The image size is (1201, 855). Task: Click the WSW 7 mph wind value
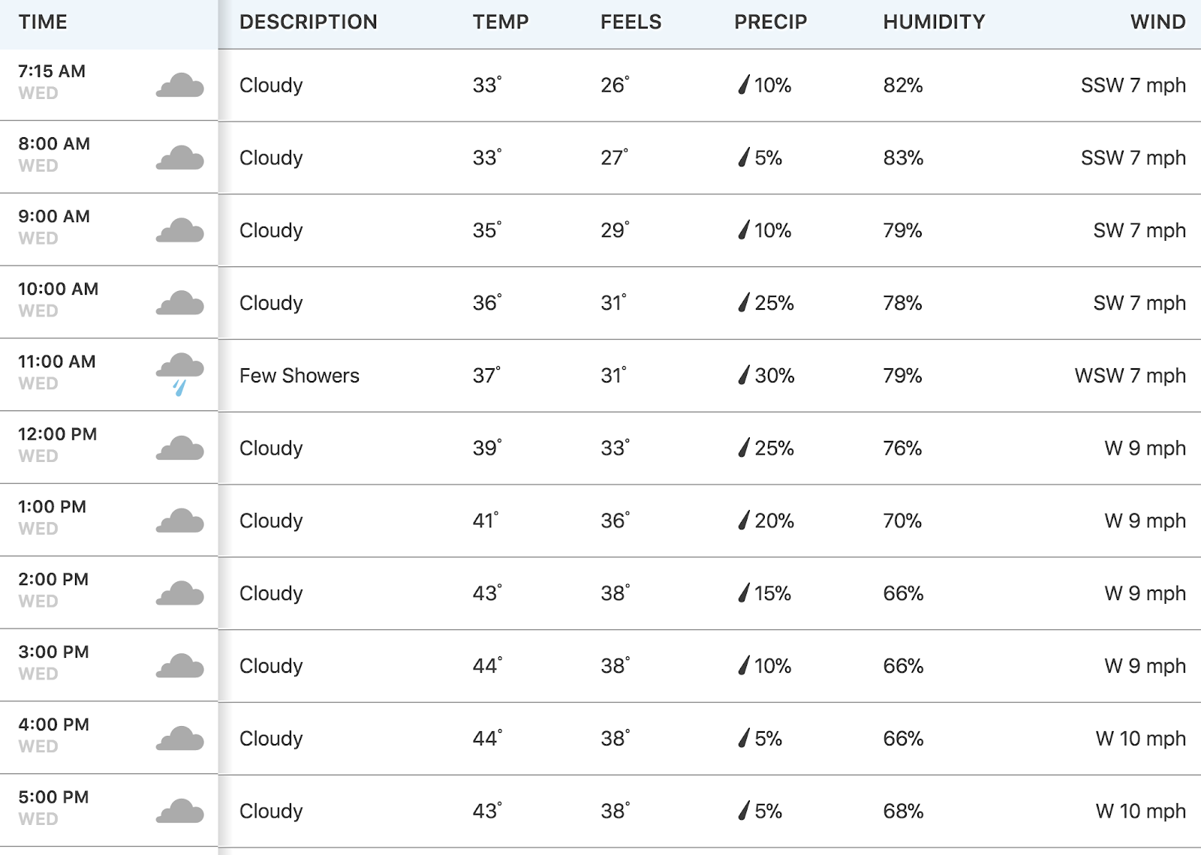click(x=1130, y=375)
